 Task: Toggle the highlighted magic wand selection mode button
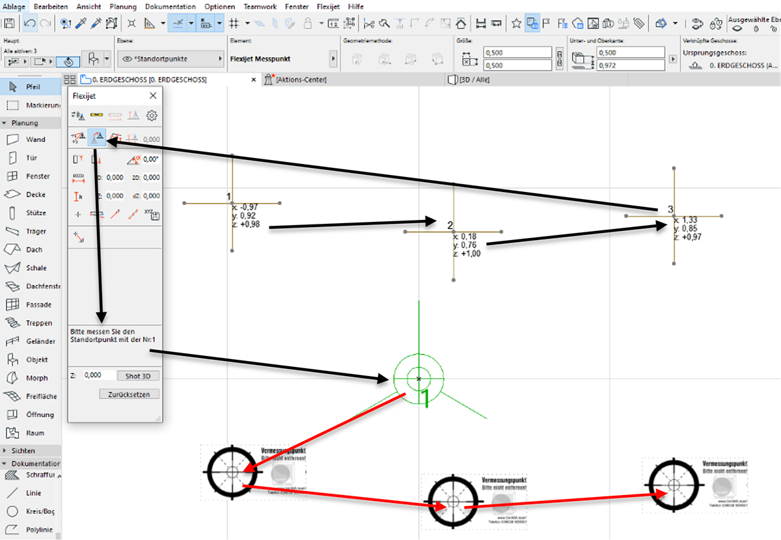pos(68,61)
